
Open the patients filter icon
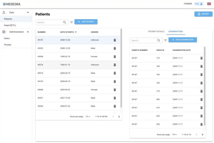click(x=72, y=22)
